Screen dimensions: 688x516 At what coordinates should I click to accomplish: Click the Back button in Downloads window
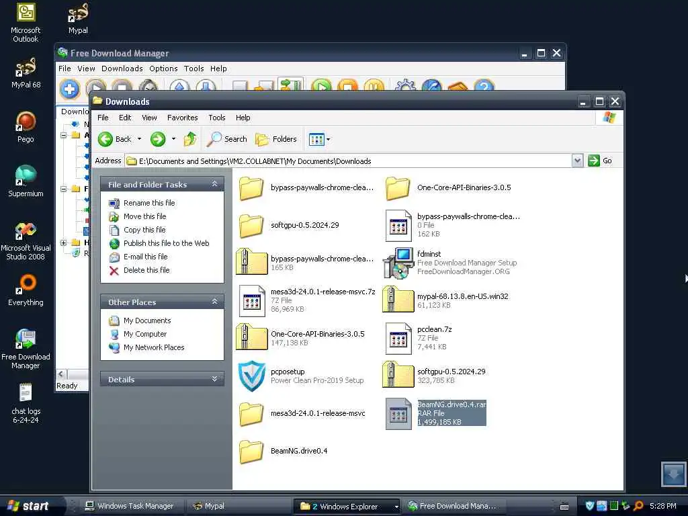point(114,139)
